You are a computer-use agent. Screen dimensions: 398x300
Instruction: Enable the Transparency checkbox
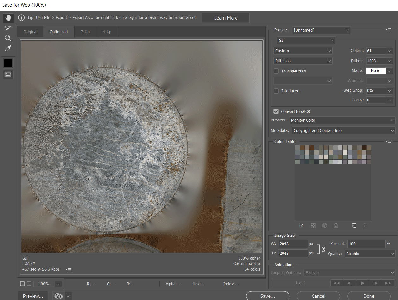(277, 71)
